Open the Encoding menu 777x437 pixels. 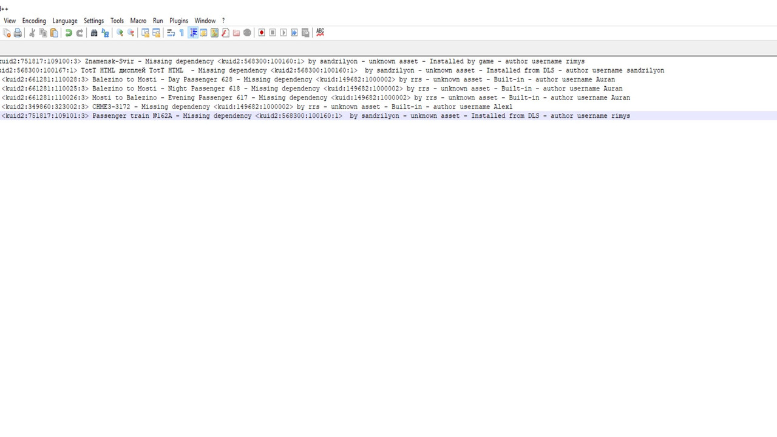click(x=34, y=21)
